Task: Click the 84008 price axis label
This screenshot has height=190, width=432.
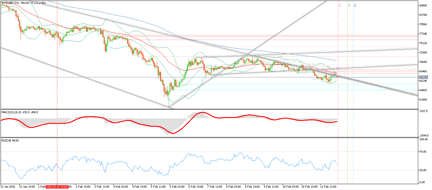Action: tap(423, 6)
